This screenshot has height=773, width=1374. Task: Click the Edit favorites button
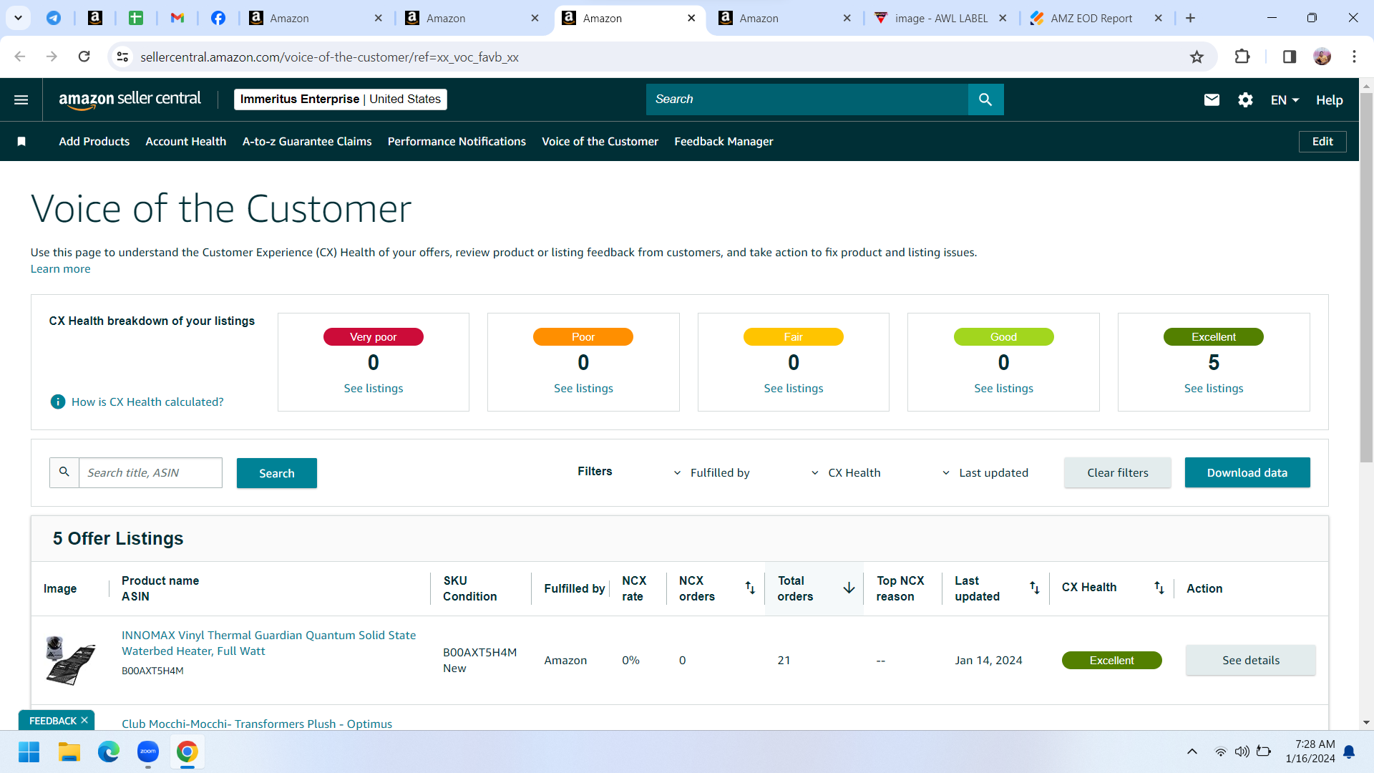(1322, 142)
